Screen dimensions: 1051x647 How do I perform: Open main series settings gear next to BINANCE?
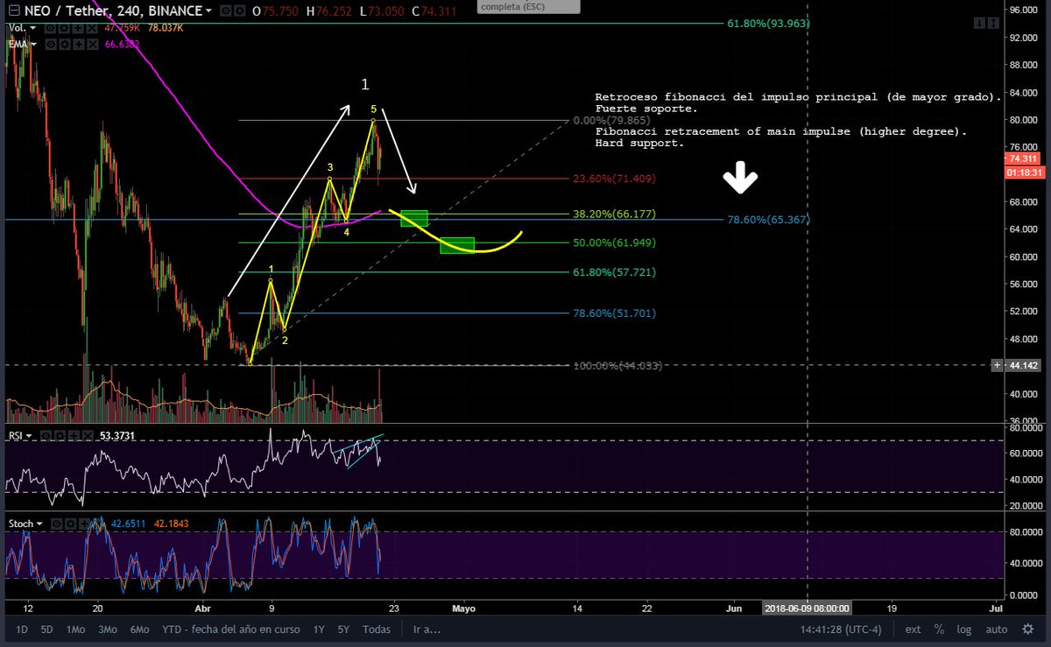(x=239, y=11)
